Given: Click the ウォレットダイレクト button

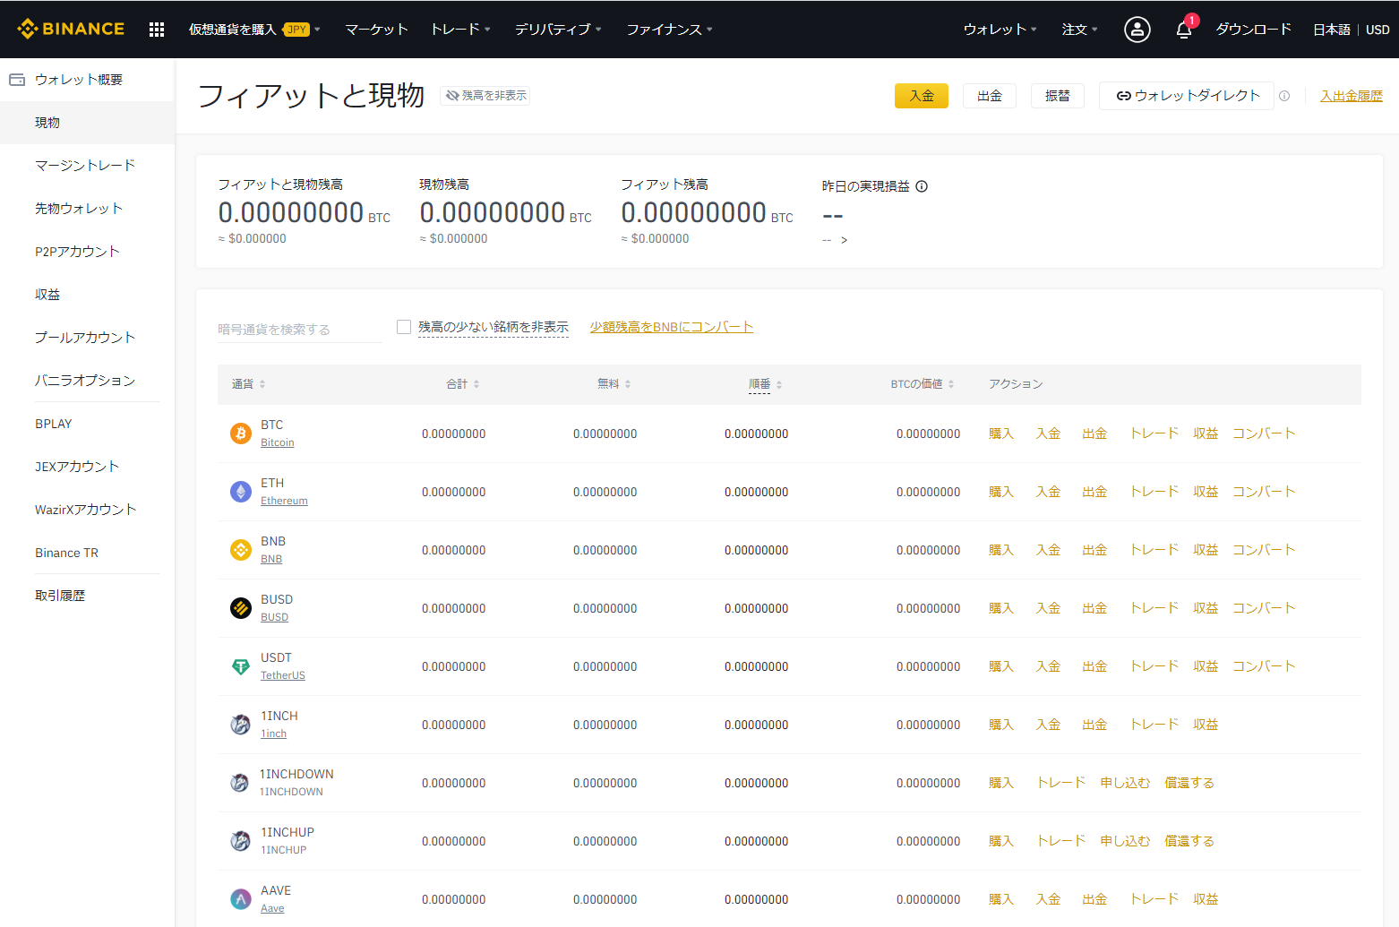Looking at the screenshot, I should (x=1187, y=96).
